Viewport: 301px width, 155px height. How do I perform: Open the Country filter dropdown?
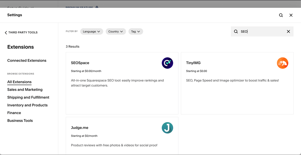coord(116,31)
